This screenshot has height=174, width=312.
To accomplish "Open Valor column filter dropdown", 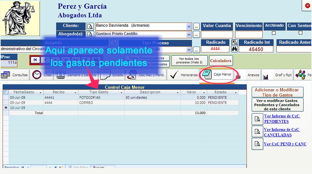I will click(x=204, y=92).
